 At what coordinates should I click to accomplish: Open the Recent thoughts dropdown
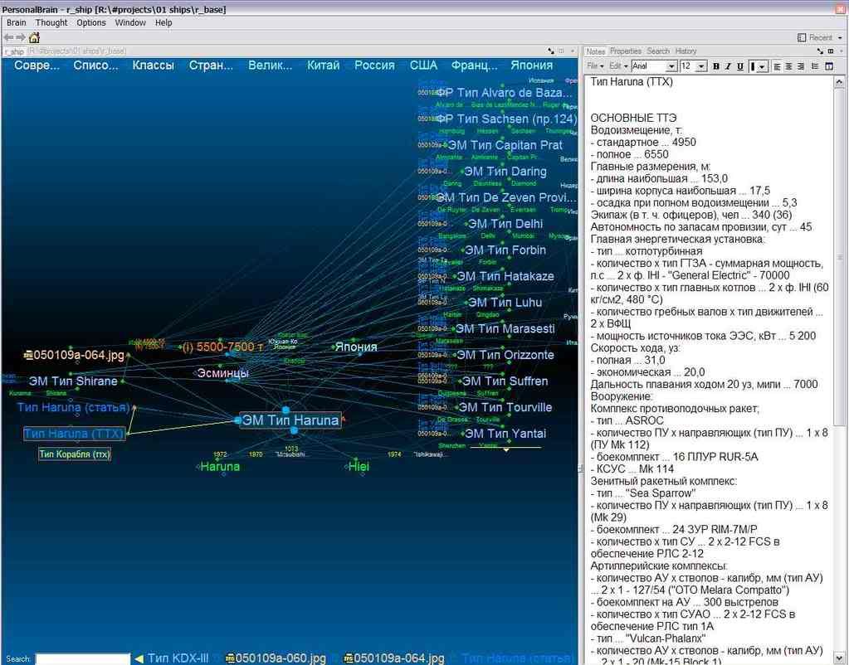pyautogui.click(x=840, y=37)
